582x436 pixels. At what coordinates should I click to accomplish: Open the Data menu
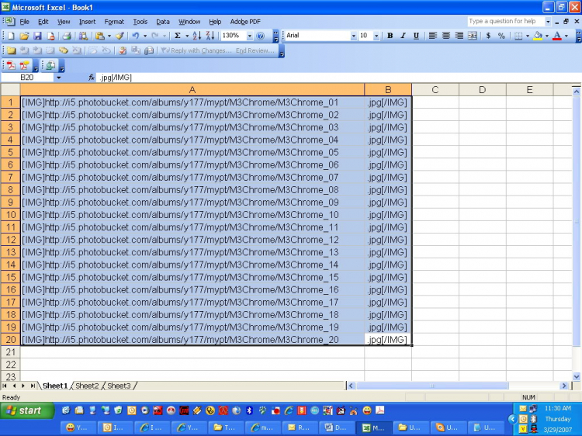pos(163,22)
